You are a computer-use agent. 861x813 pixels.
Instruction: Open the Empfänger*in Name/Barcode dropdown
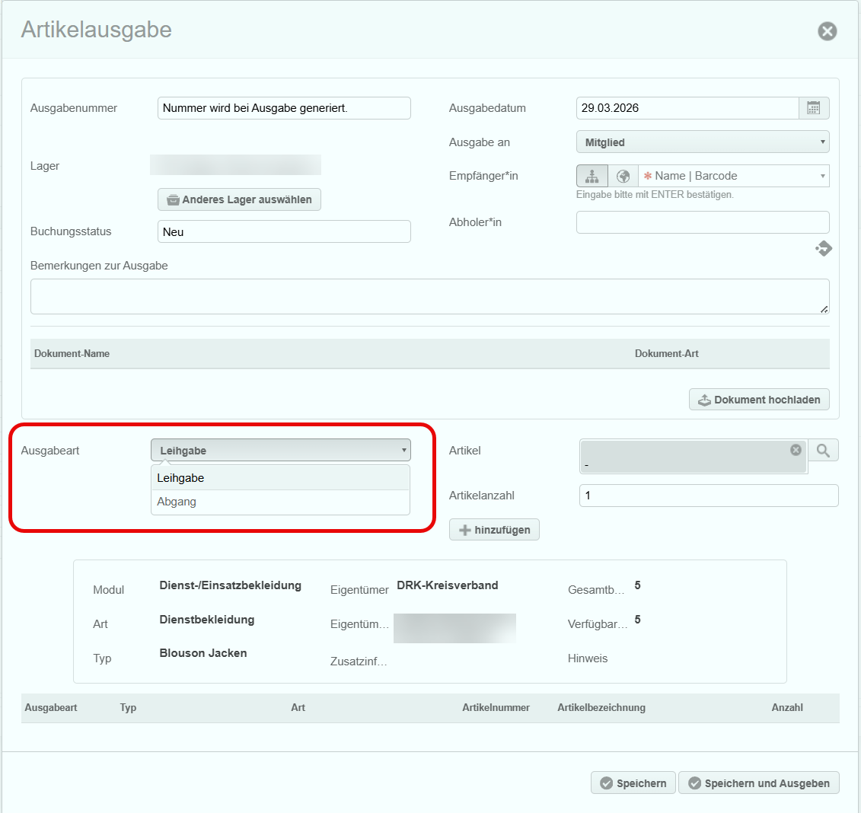[733, 176]
